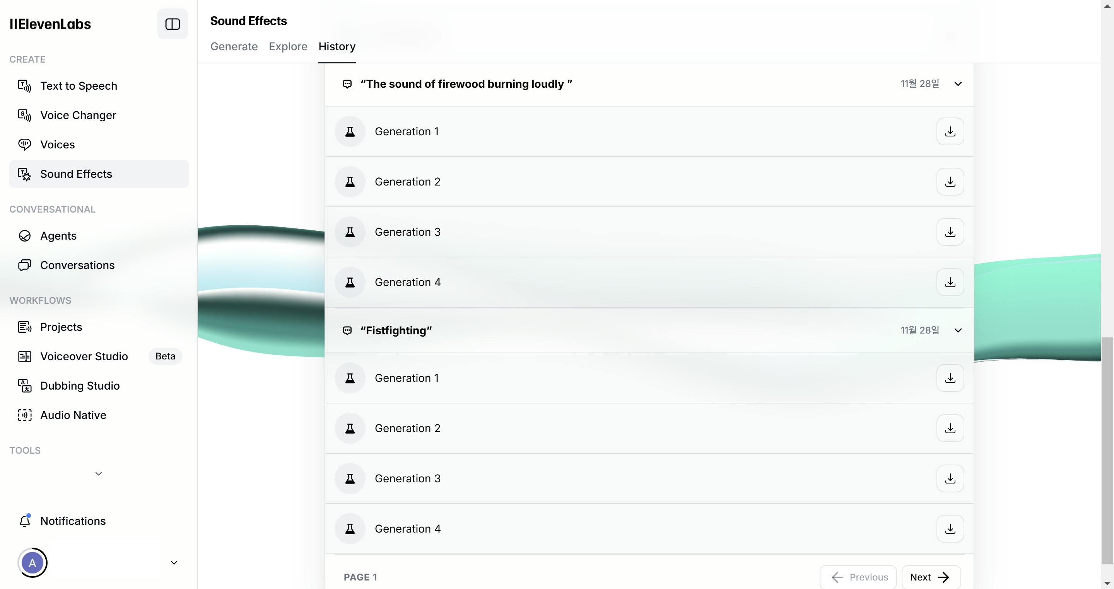The height and width of the screenshot is (589, 1114).
Task: Click flask icon of firewood Generation 4
Action: click(350, 282)
